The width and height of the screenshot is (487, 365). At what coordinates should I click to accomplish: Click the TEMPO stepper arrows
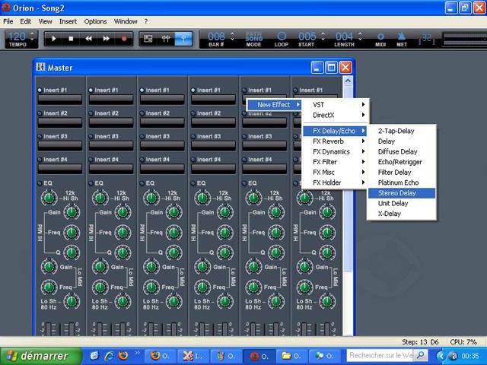click(32, 36)
